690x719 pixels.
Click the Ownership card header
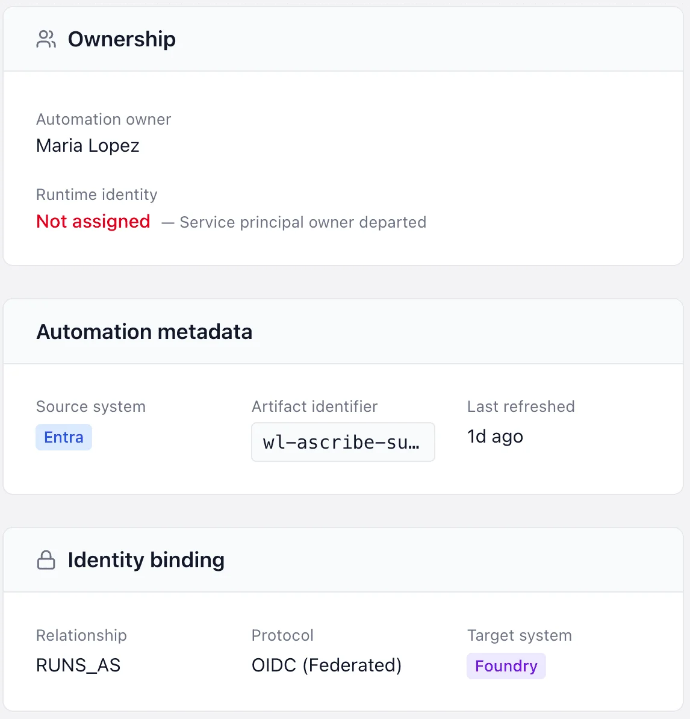click(x=122, y=39)
